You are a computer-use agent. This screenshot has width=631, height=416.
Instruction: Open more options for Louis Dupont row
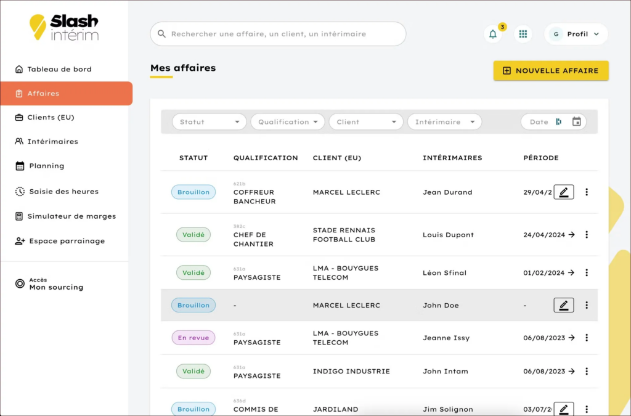(587, 235)
